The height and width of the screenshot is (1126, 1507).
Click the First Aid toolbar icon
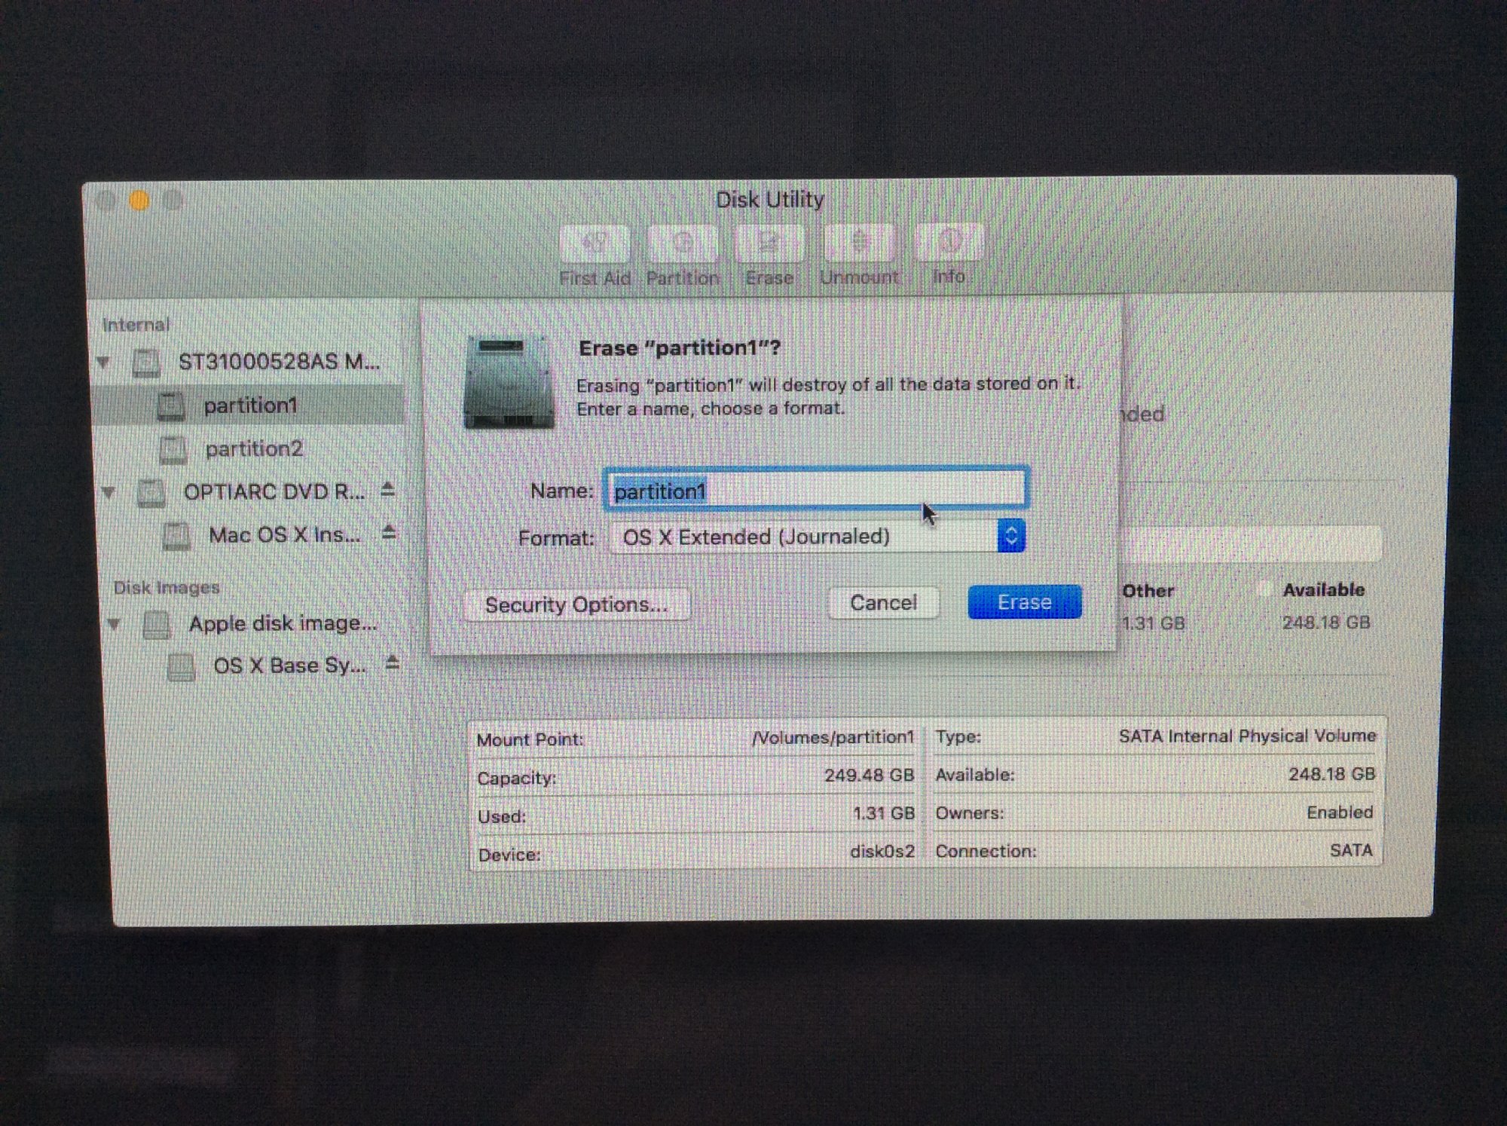595,243
